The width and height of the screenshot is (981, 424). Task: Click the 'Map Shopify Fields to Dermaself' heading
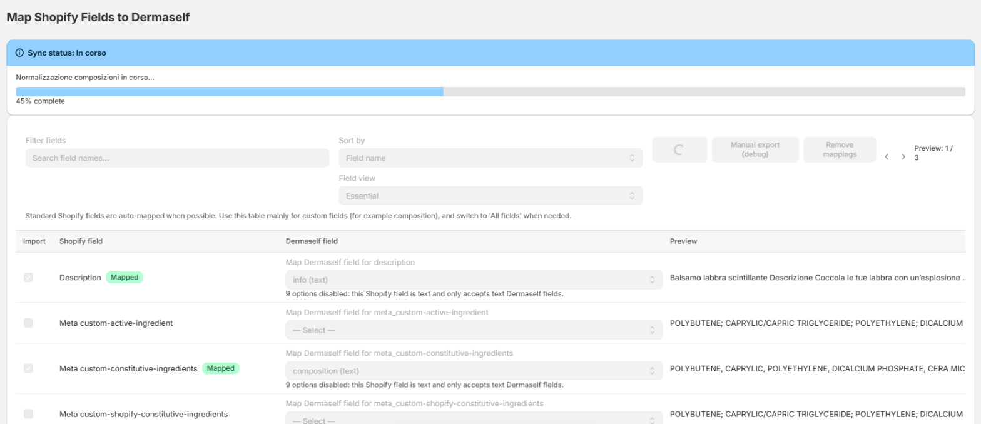click(x=98, y=18)
